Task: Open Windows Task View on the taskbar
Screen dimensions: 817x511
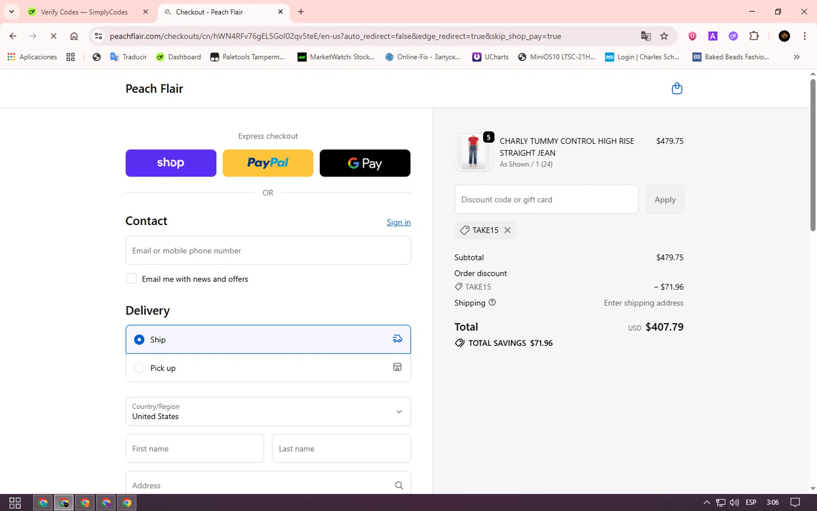Action: click(x=15, y=502)
